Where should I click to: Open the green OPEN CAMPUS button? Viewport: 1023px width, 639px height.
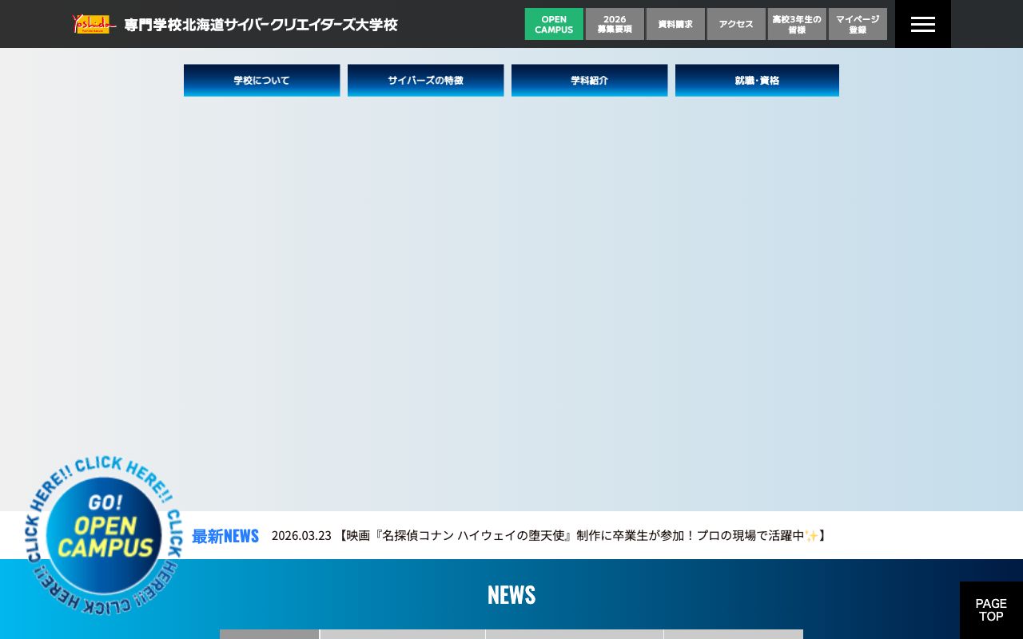tap(553, 23)
